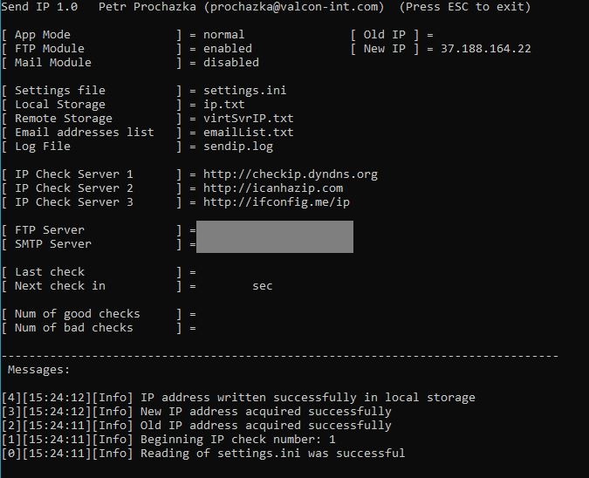Click the ip.txt local storage value
This screenshot has width=589, height=478.
tap(224, 105)
